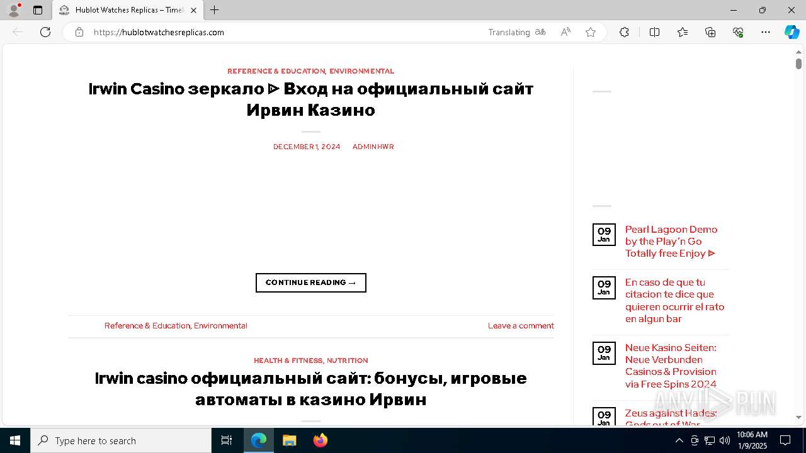Open Environmental link in post footer
This screenshot has height=453, width=806.
pyautogui.click(x=220, y=326)
